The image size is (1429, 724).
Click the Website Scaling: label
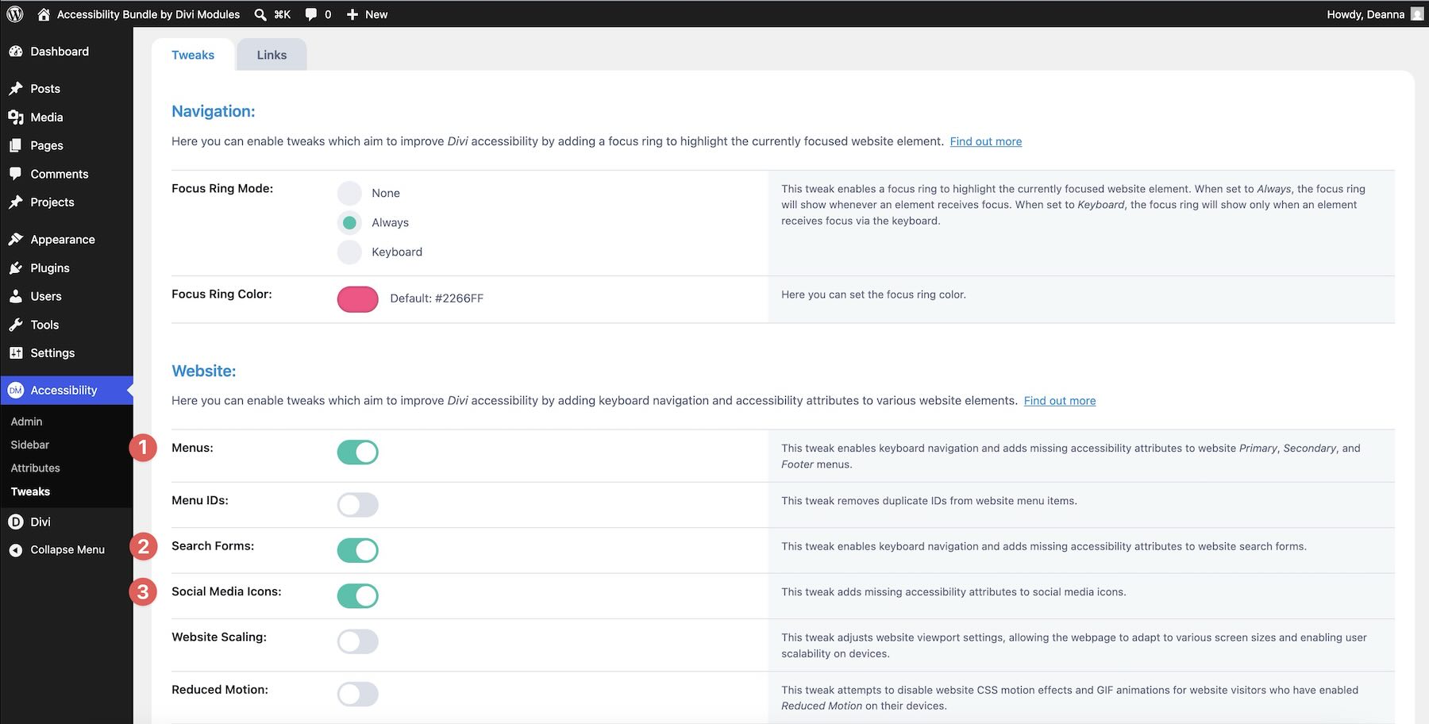coord(219,637)
